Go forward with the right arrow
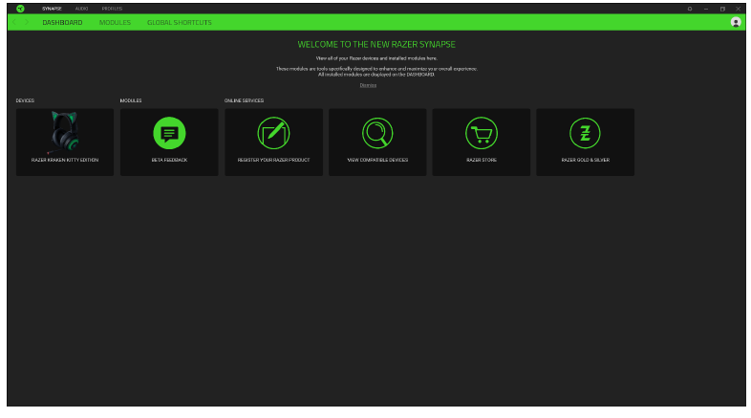 27,22
